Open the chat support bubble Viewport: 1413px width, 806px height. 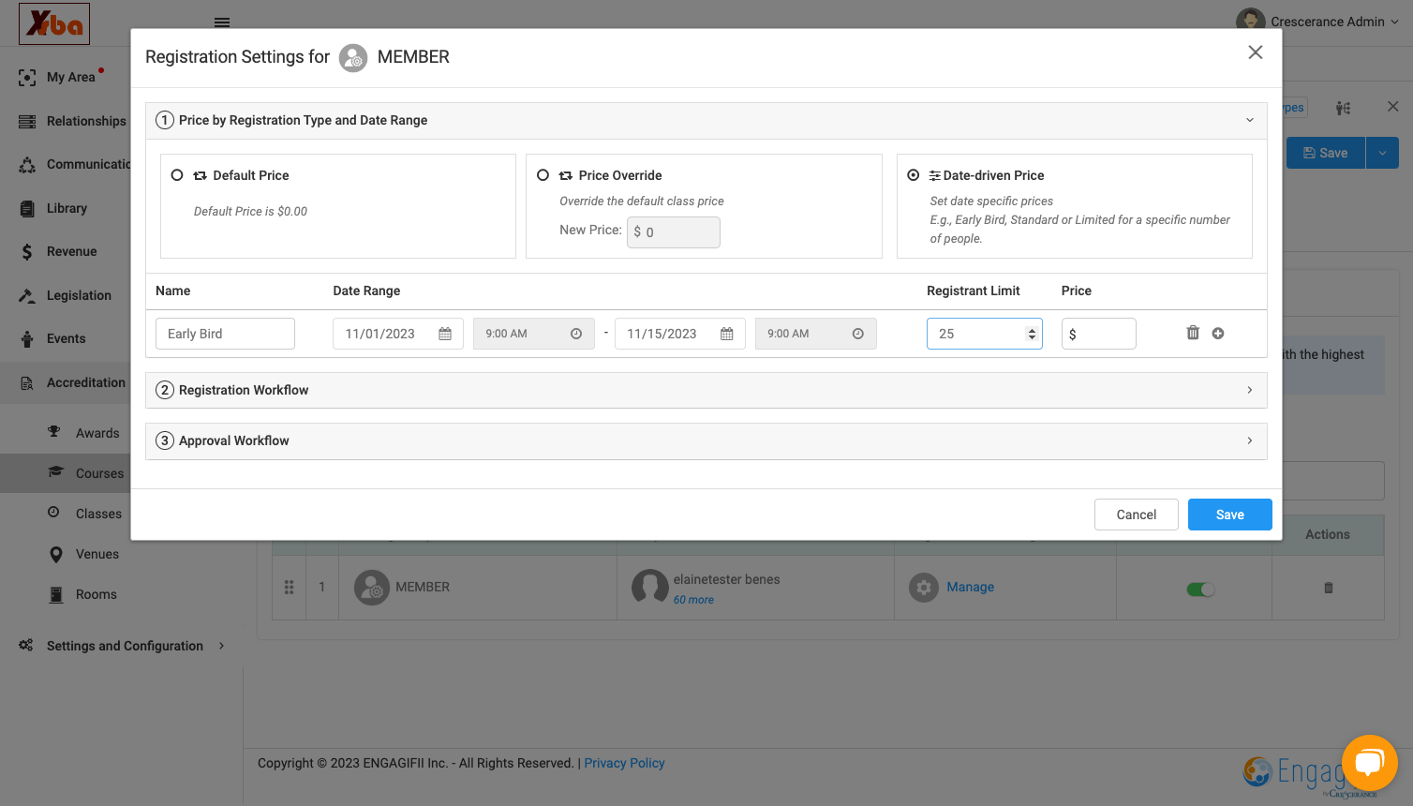(x=1369, y=763)
